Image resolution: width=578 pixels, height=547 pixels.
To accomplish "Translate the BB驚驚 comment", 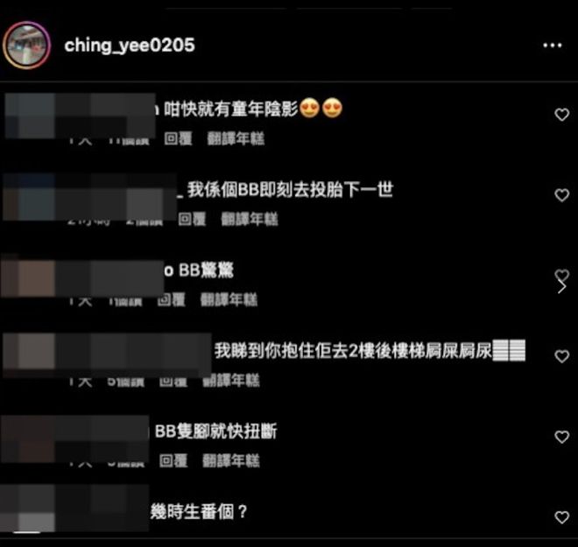I will [x=229, y=299].
